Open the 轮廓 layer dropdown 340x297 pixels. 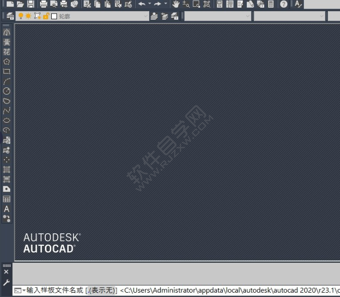tap(82, 16)
